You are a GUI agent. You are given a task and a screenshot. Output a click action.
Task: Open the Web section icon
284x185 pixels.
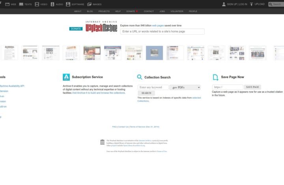coord(7,4)
